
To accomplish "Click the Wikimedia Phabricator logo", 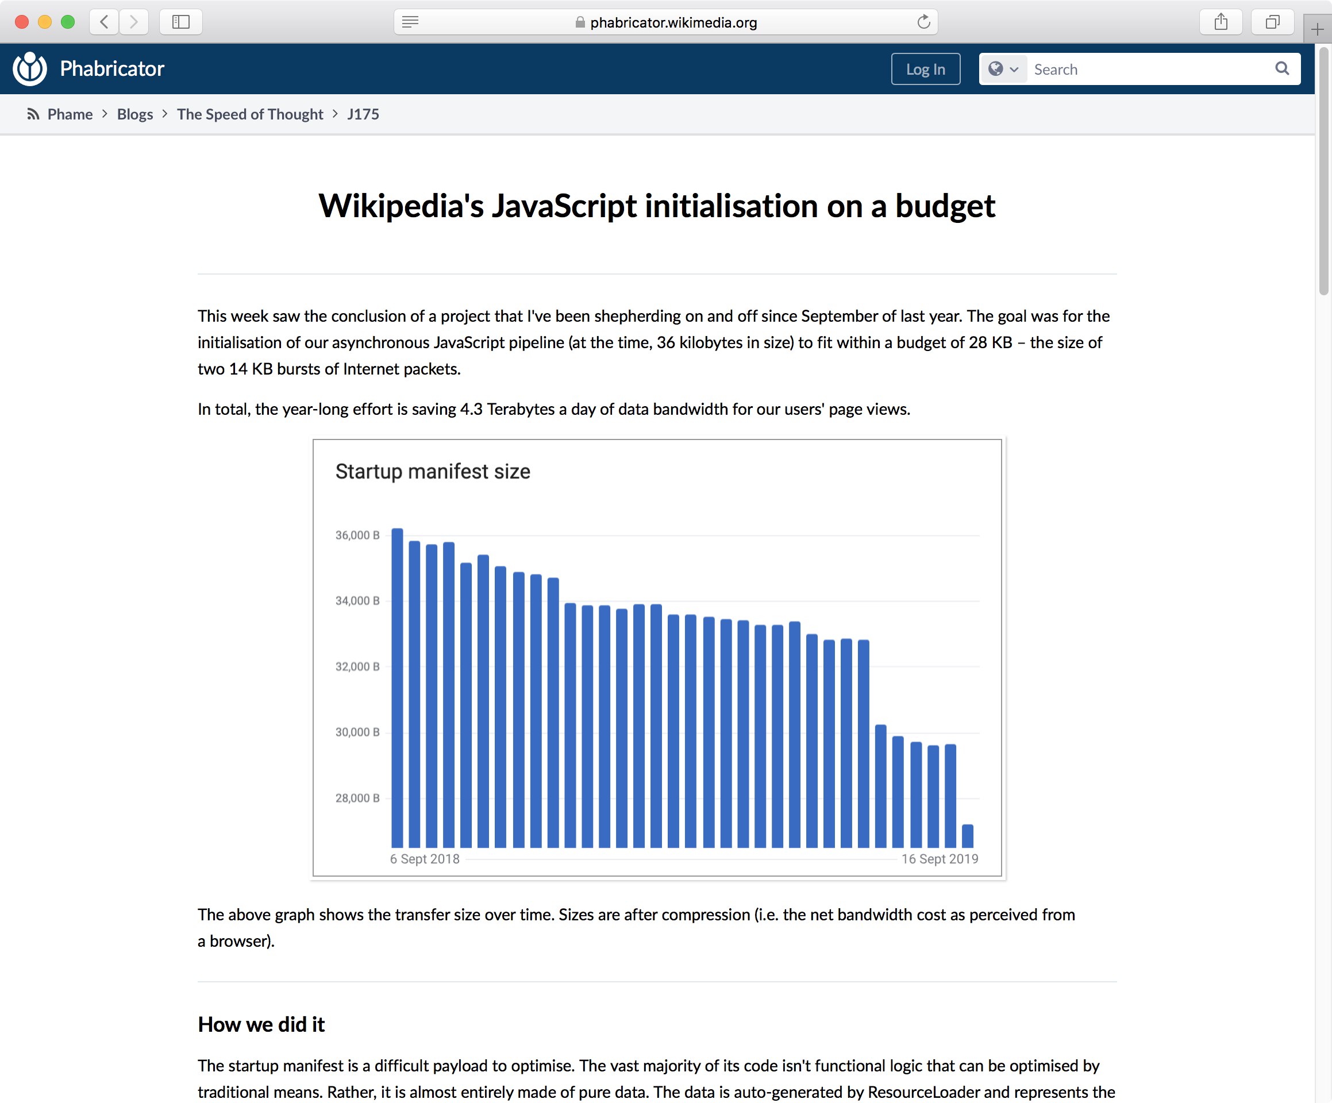I will [30, 68].
